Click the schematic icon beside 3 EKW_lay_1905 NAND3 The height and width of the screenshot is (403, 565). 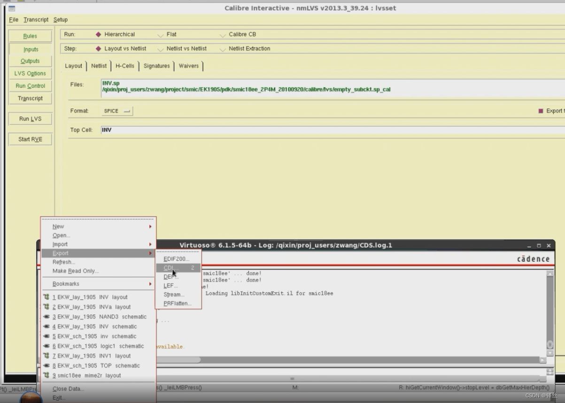click(x=46, y=317)
